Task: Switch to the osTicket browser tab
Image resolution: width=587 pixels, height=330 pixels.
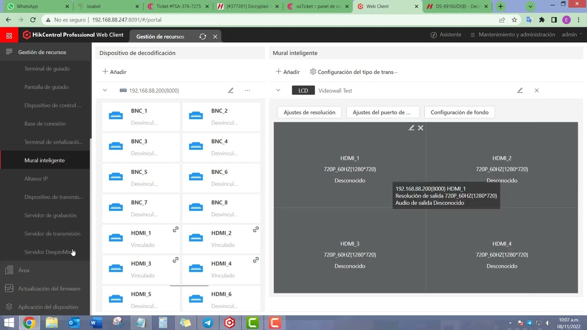Action: pyautogui.click(x=316, y=6)
